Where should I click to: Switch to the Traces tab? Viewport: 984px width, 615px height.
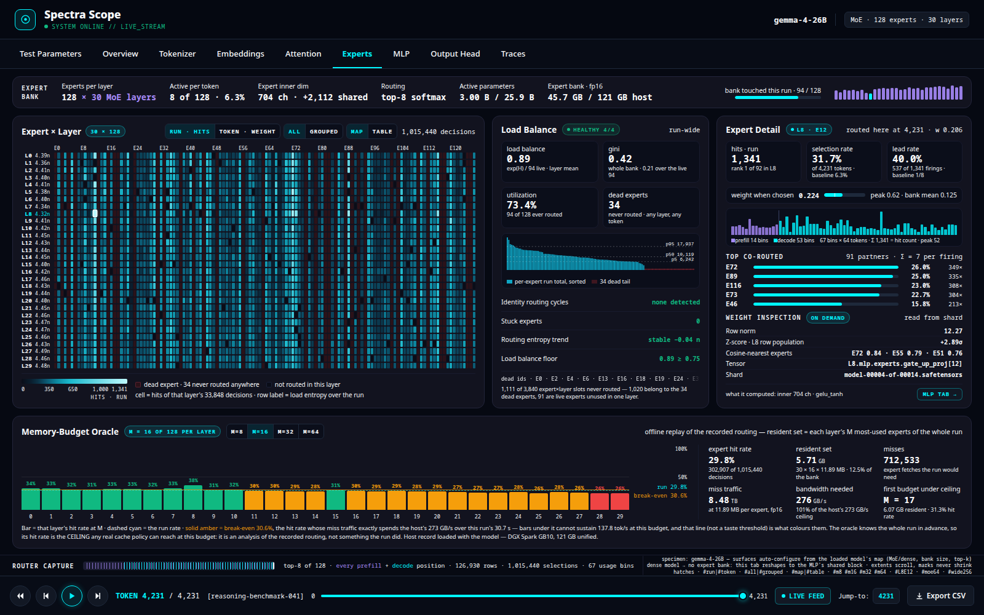coord(513,54)
